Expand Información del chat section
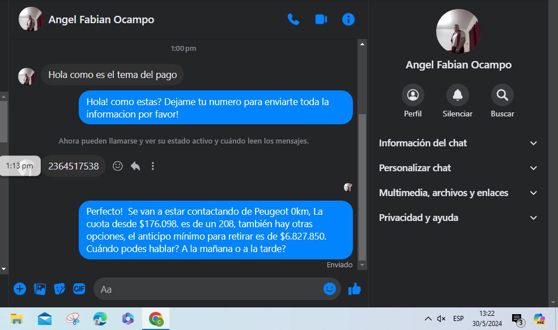The height and width of the screenshot is (330, 558). point(458,143)
